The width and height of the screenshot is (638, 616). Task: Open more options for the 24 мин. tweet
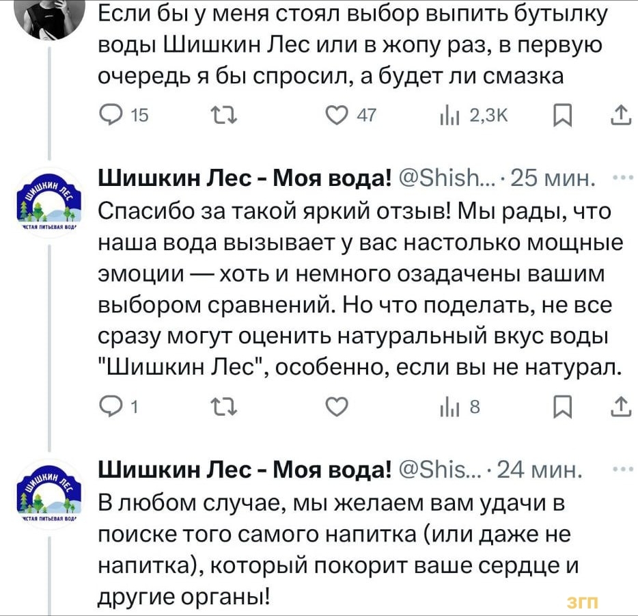[620, 470]
